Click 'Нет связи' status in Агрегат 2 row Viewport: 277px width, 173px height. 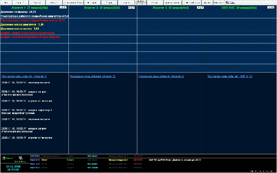(92, 164)
